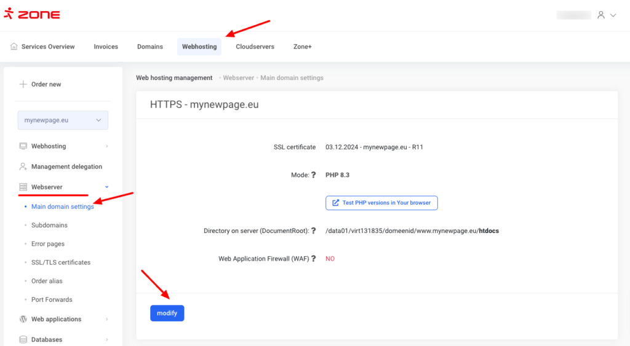This screenshot has width=630, height=346.
Task: Click the plus icon beside Order new
Action: 23,84
